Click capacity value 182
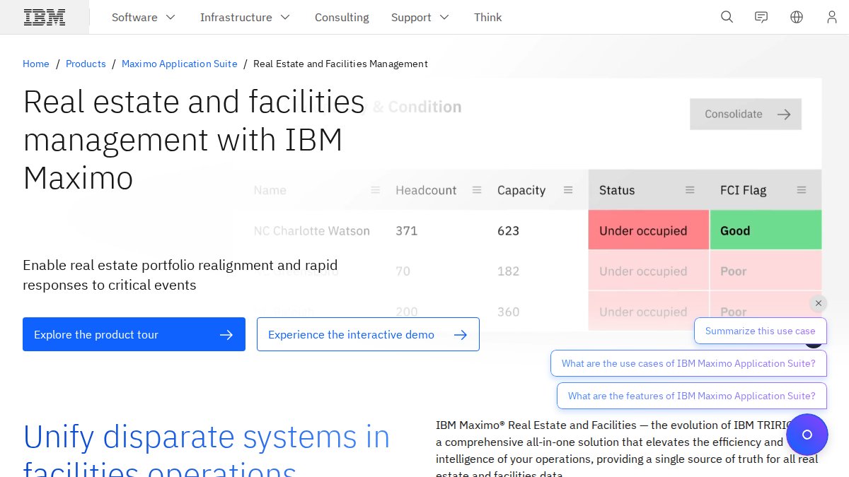The image size is (849, 477). 508,271
